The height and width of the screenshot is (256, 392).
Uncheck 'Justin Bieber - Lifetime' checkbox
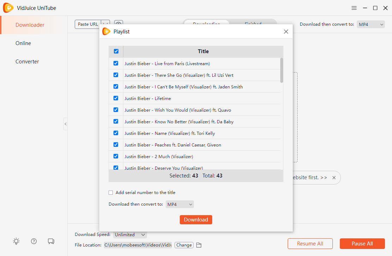click(116, 98)
